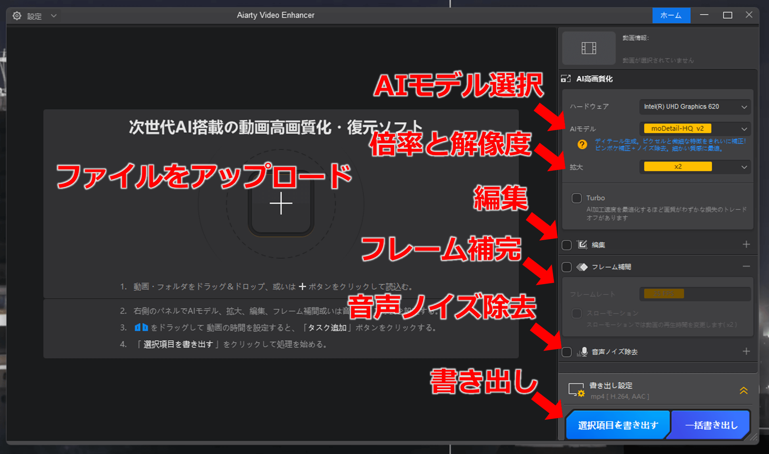Click the 一括書き出し button
Viewport: 769px width, 454px height.
click(711, 425)
